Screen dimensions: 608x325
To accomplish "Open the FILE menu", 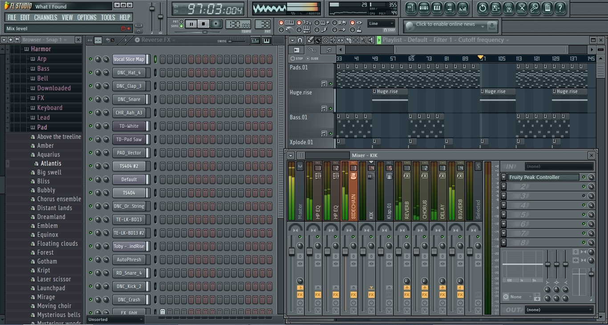I will click(x=12, y=17).
